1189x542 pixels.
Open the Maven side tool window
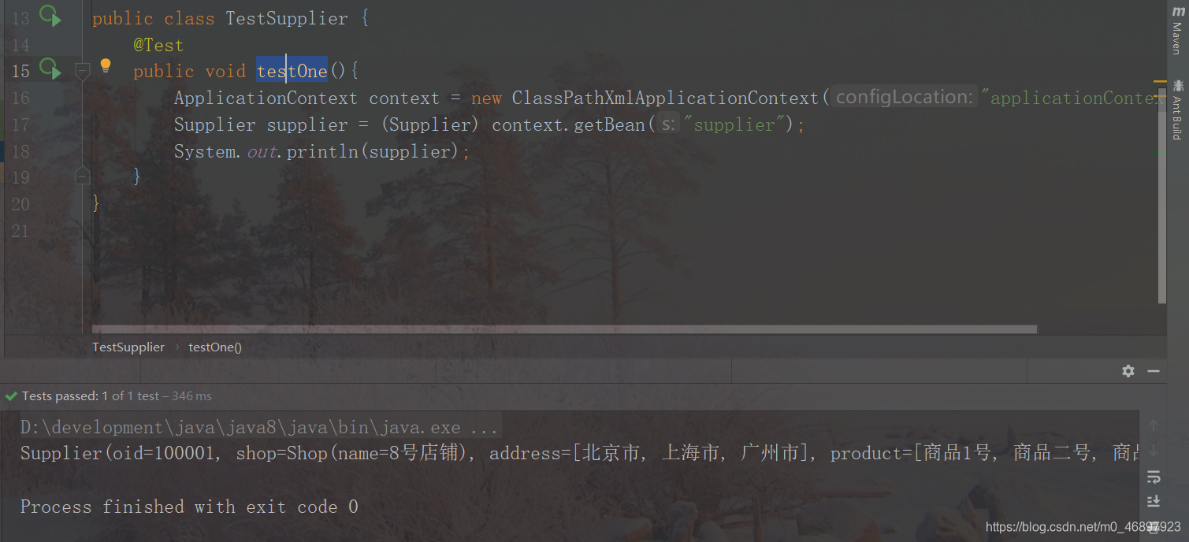pos(1177,32)
